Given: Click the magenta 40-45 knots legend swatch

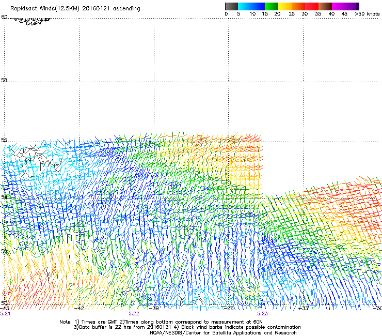Looking at the screenshot, I should tap(339, 6).
